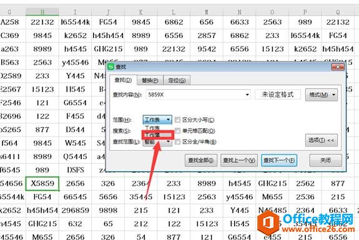Choose 工作表 option in range list
Image resolution: width=359 pixels, height=240 pixels.
(x=157, y=128)
